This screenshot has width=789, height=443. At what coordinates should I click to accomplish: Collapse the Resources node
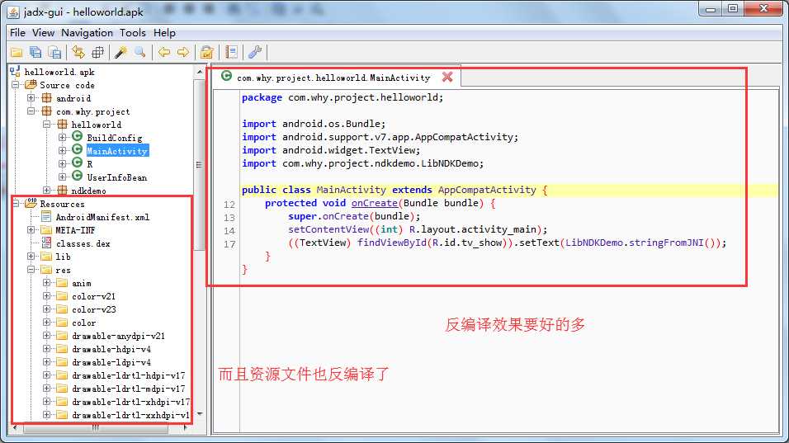click(x=16, y=204)
